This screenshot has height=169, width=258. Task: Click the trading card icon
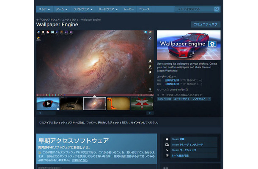(x=167, y=144)
